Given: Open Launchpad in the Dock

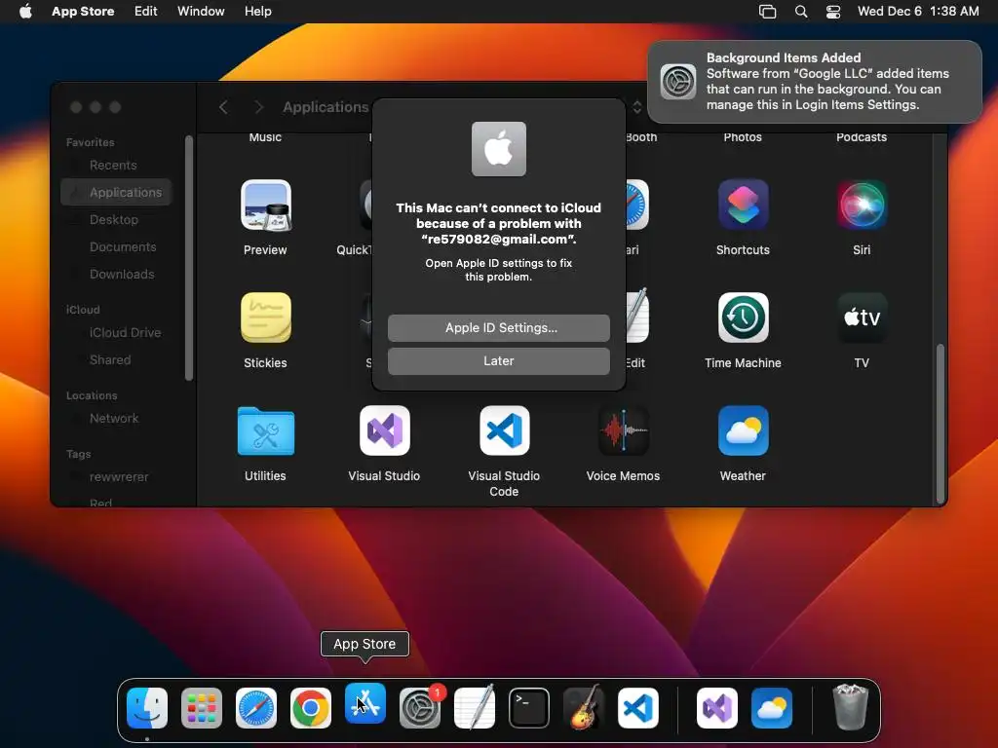Looking at the screenshot, I should pyautogui.click(x=202, y=707).
